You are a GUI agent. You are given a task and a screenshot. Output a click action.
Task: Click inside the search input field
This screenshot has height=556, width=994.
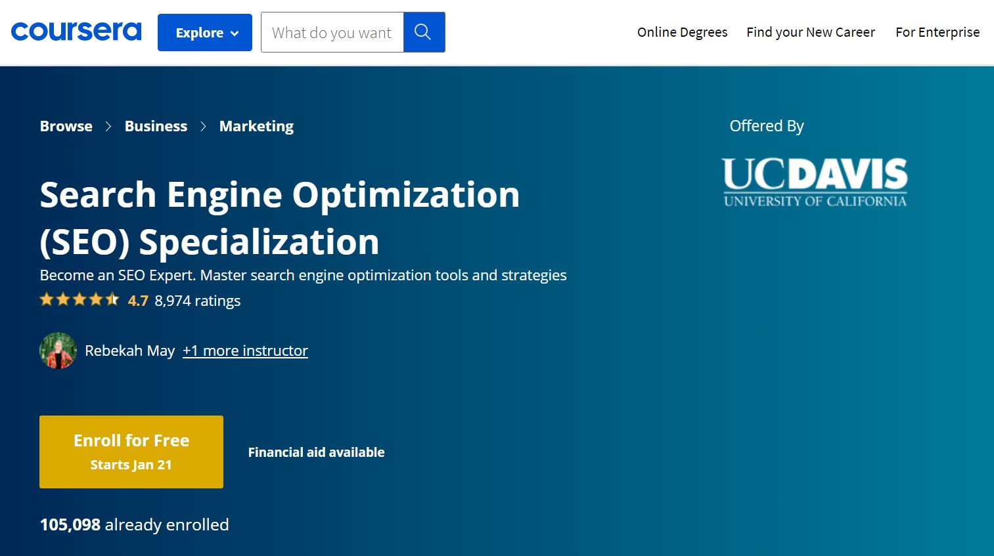(x=332, y=32)
